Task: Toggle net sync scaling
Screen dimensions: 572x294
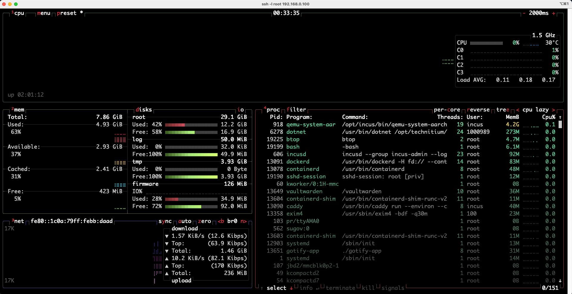Action: tap(165, 221)
